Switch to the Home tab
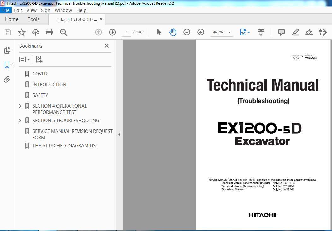Image resolution: width=332 pixels, height=231 pixels. (x=12, y=19)
